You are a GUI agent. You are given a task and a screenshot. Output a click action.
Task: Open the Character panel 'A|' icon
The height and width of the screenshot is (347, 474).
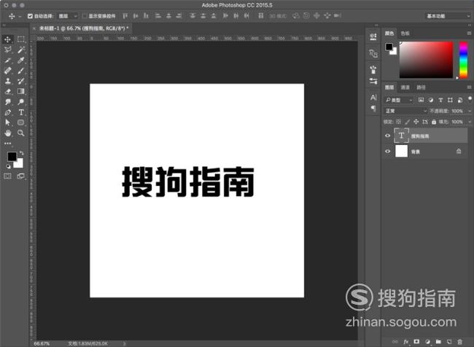point(373,98)
